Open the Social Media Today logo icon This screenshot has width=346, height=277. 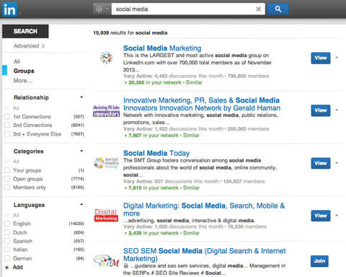pyautogui.click(x=106, y=163)
